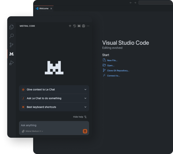Click the large Mistral cat logo
This screenshot has width=173, height=154.
point(54,68)
